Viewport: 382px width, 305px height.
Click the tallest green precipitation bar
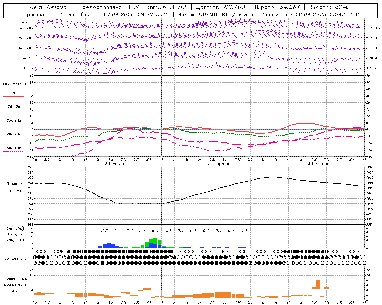(x=155, y=241)
